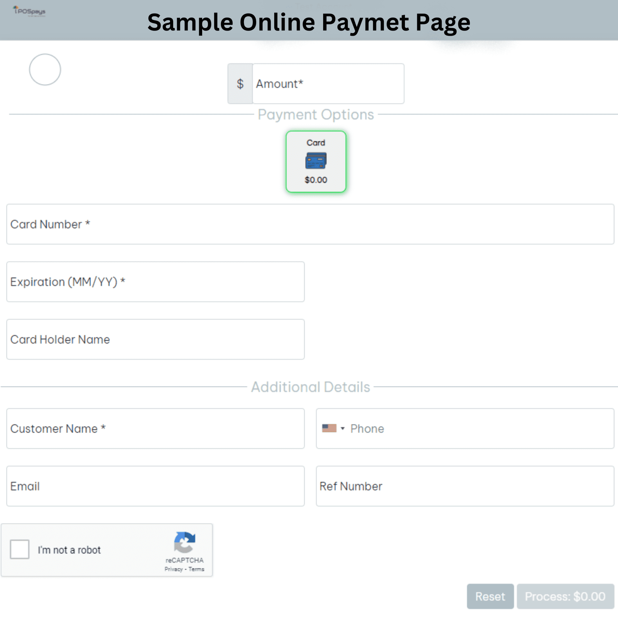Open the reCAPTCHA Terms link

point(196,569)
